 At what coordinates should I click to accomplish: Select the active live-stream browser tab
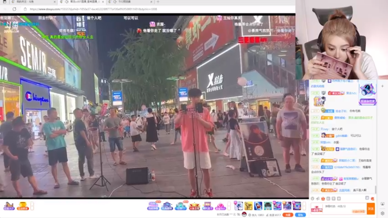82,2
